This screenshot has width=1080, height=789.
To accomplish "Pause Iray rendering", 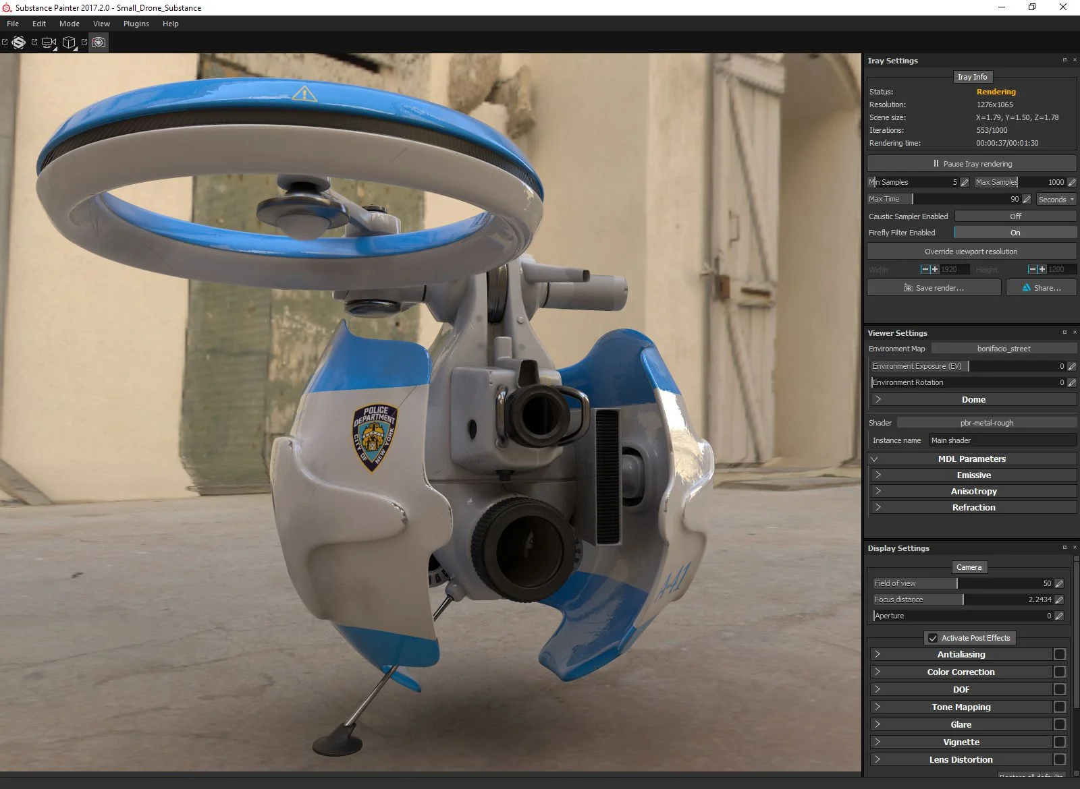I will click(971, 164).
